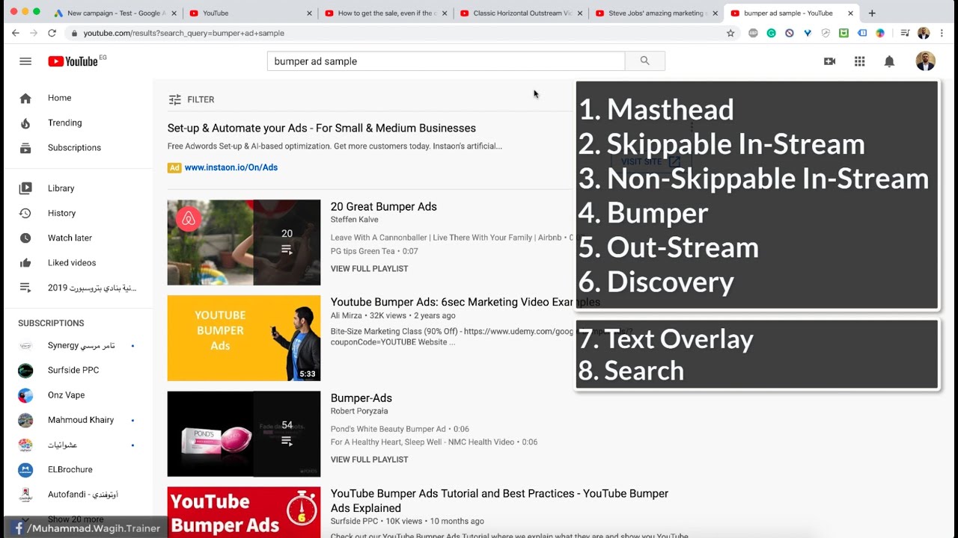958x538 pixels.
Task: Click the red YouTube Bumper Ads thumbnail
Action: coord(244,513)
